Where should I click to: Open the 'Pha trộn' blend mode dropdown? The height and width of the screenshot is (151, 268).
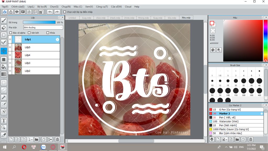(x=43, y=27)
